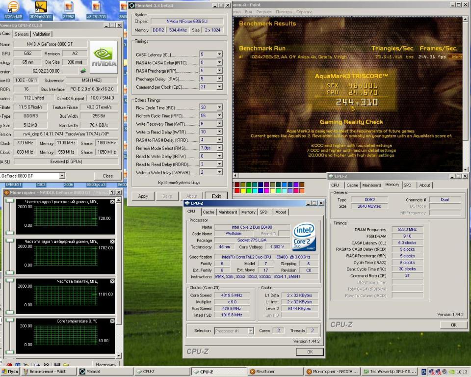The image size is (471, 377).
Task: Switch to the Validation tab in GPU-Z
Action: (x=41, y=34)
